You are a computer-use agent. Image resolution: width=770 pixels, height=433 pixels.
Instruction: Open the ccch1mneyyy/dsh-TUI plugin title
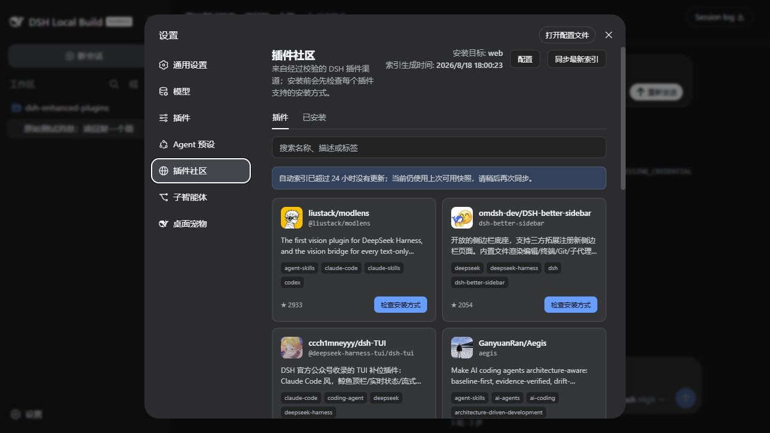pyautogui.click(x=347, y=343)
